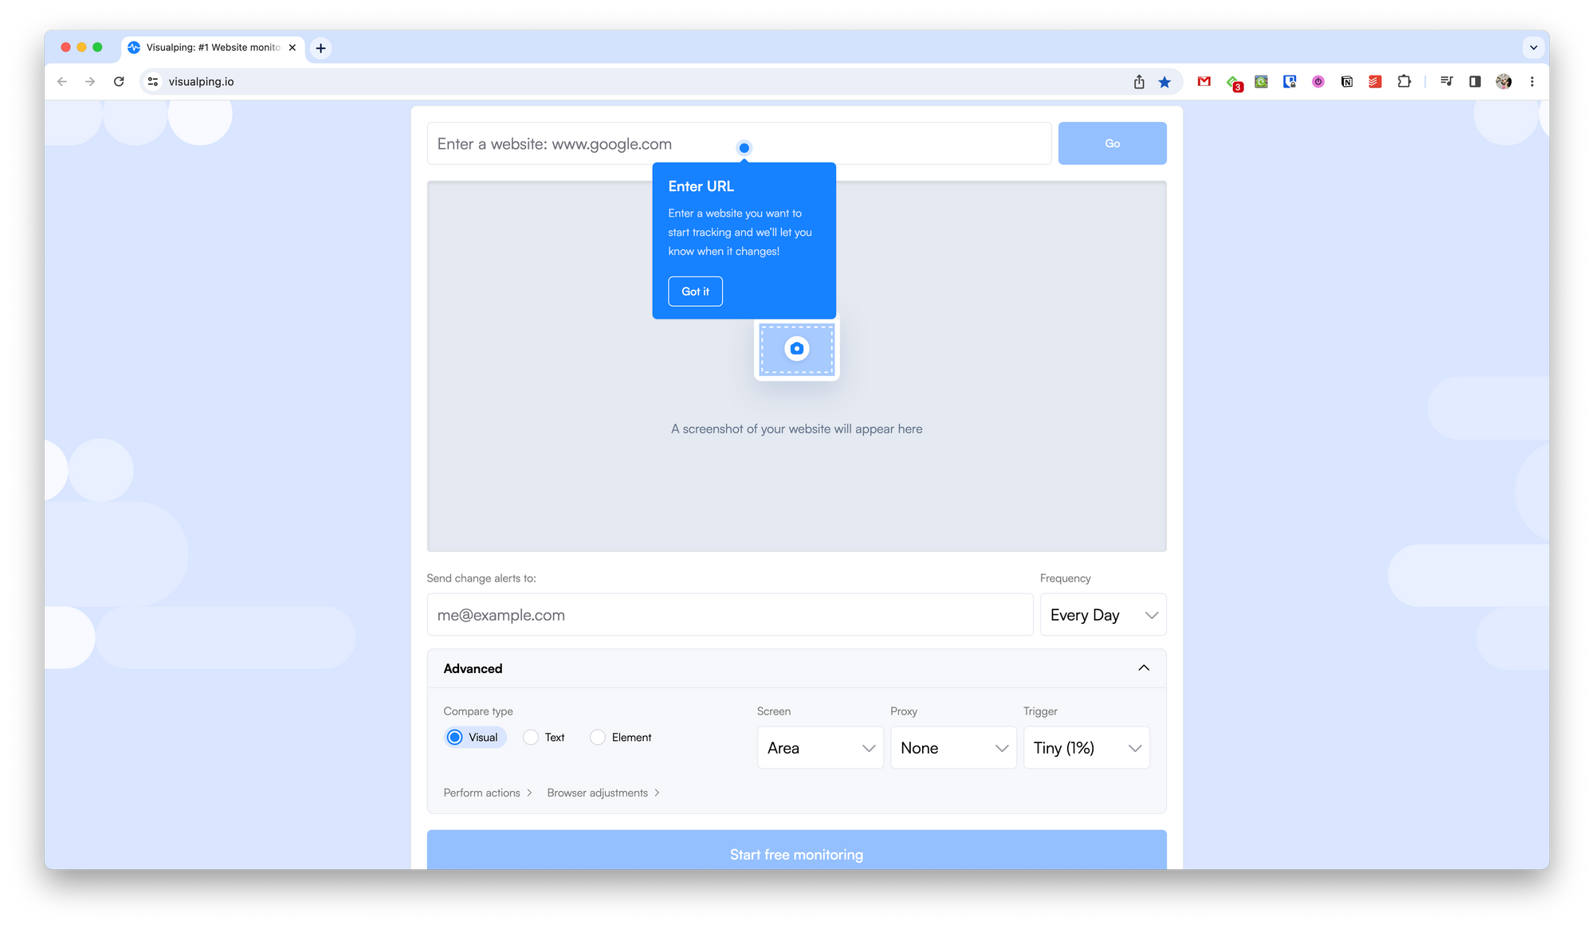Screen dimensions: 1594x928
Task: Select the Element compare type
Action: [598, 738]
